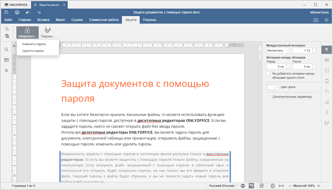Click the ONLYOFFICE logo tab

[x=16, y=5]
